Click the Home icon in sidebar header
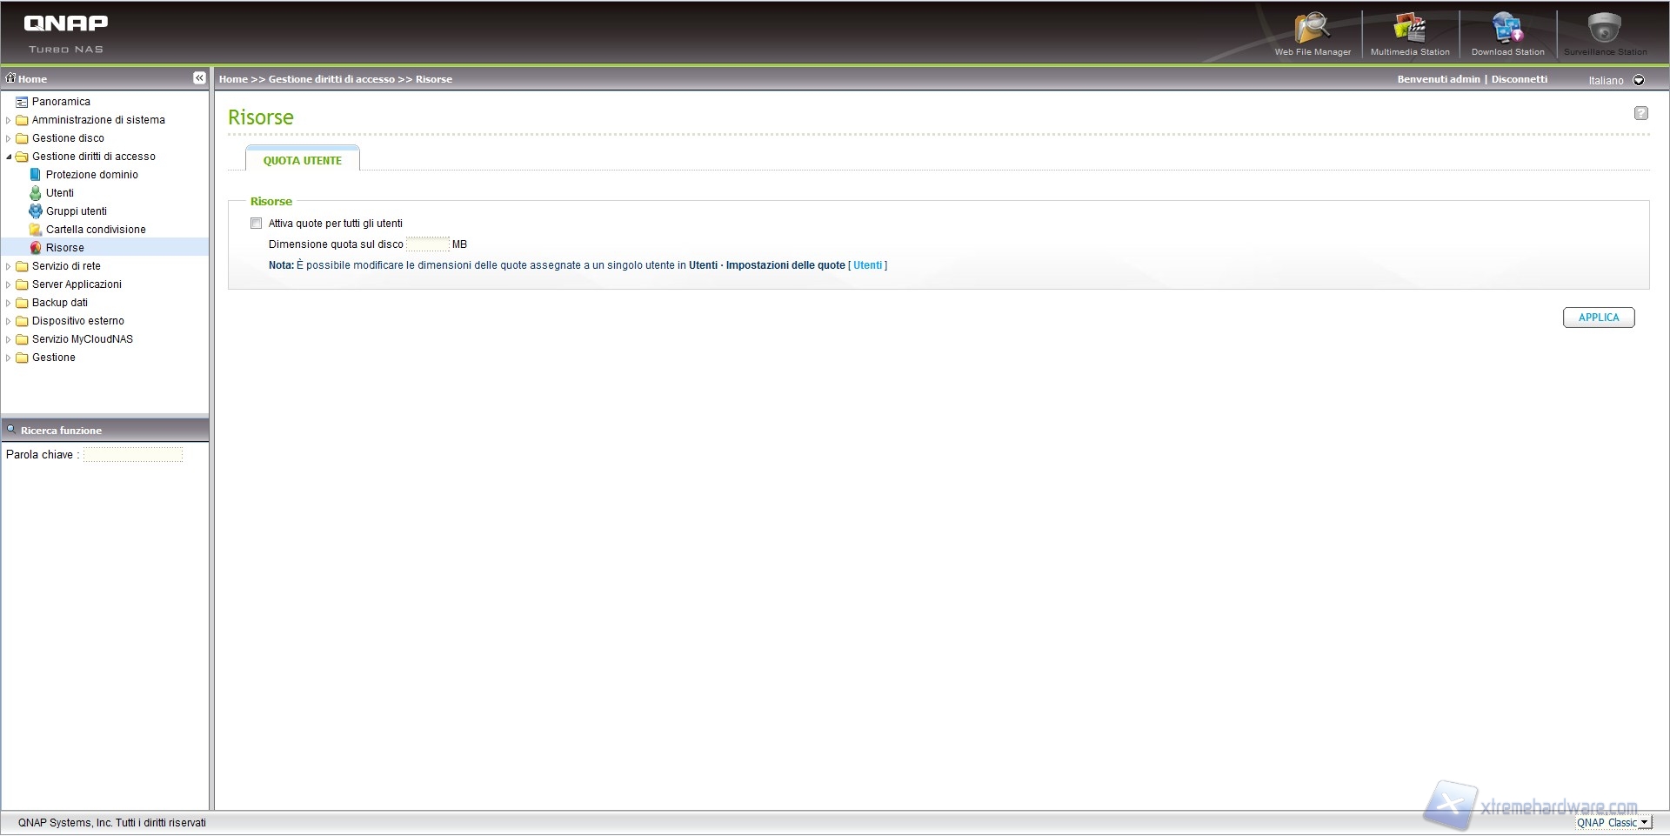The image size is (1670, 836). (11, 78)
